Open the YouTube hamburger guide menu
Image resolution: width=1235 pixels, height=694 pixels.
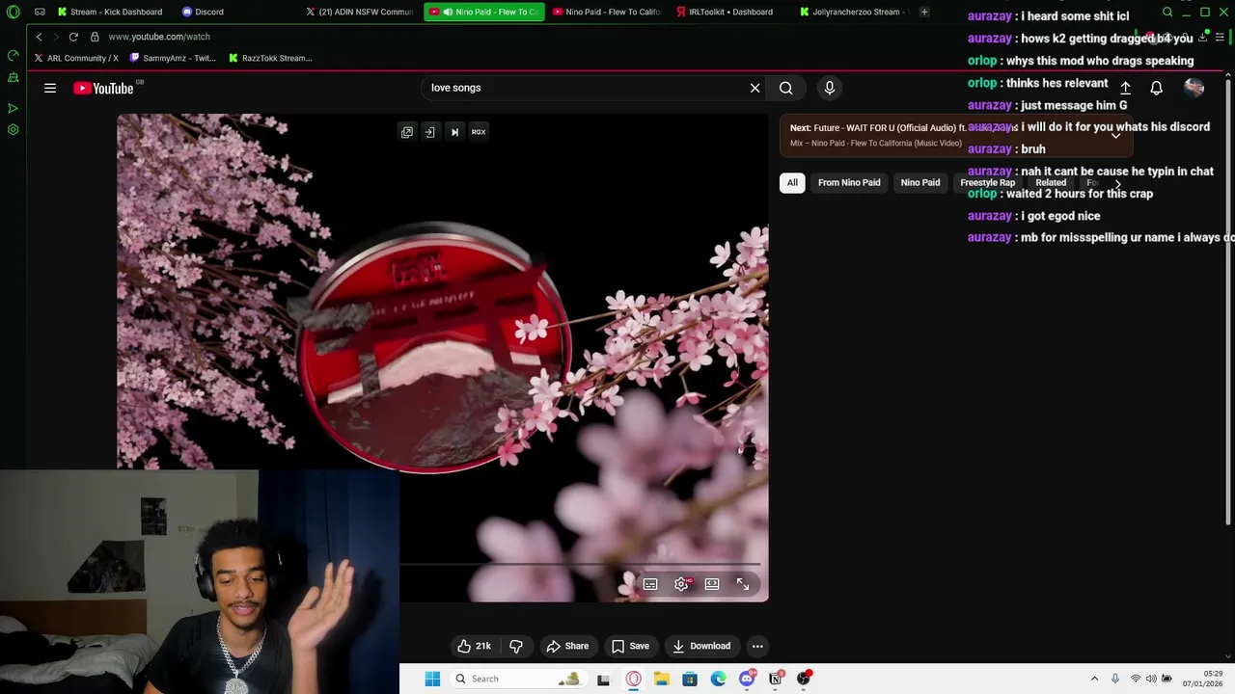[x=50, y=88]
